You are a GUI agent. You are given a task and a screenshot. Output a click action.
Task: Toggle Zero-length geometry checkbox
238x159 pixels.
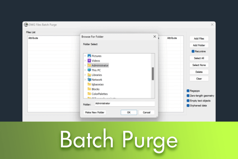(188, 96)
